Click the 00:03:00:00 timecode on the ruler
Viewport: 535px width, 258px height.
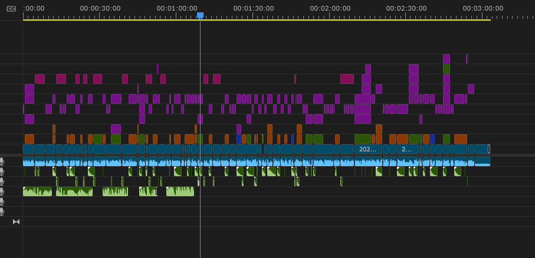(483, 8)
